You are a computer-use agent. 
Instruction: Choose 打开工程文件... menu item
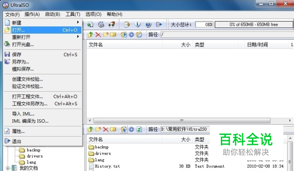click(x=43, y=96)
